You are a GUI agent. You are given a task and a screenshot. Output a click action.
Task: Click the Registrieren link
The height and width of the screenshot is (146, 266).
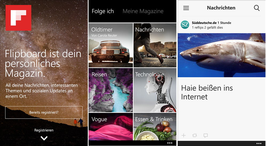point(44,130)
